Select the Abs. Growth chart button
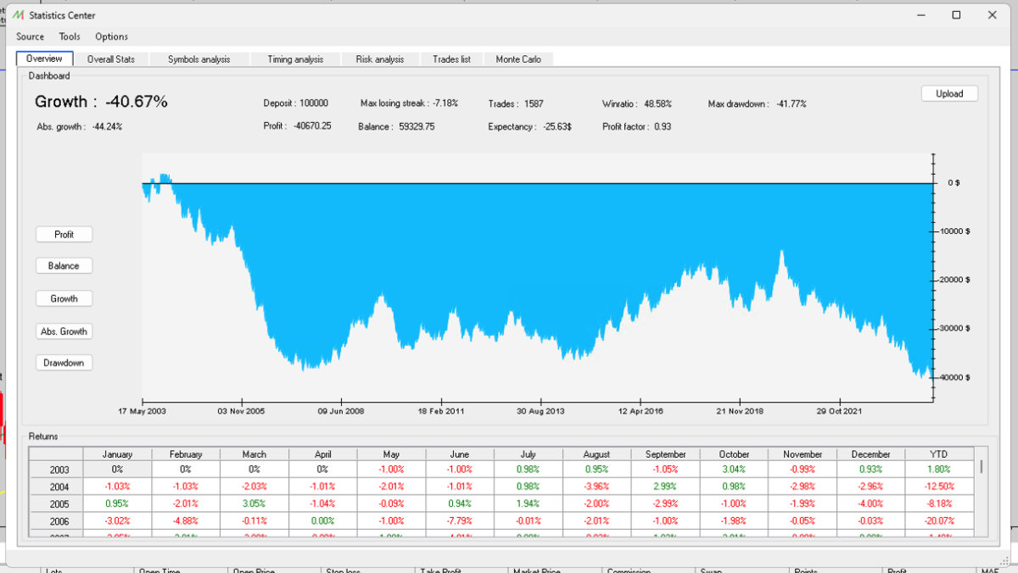The height and width of the screenshot is (573, 1018). [x=64, y=331]
